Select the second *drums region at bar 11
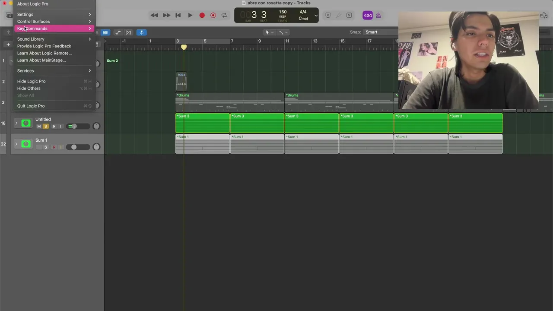 coord(339,102)
